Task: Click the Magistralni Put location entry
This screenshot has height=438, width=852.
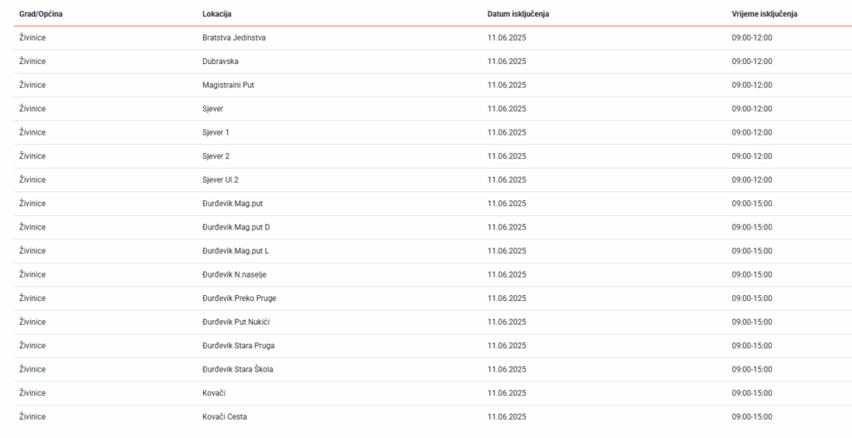Action: pos(228,85)
